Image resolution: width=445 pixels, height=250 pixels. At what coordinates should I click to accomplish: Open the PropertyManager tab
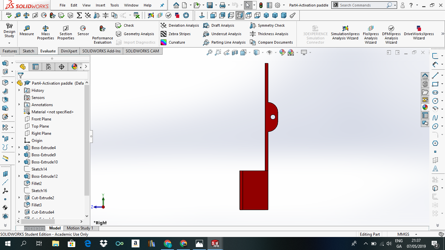(36, 67)
